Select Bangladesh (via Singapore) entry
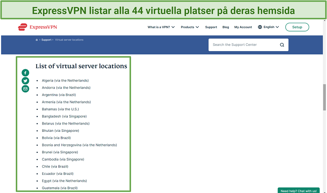The image size is (327, 193). pyautogui.click(x=64, y=116)
